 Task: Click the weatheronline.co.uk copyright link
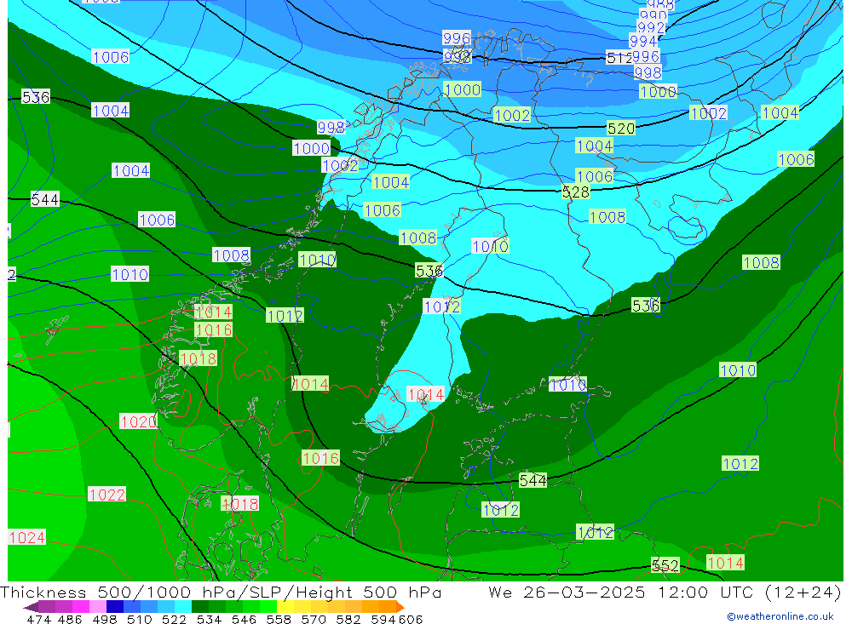pos(780,616)
